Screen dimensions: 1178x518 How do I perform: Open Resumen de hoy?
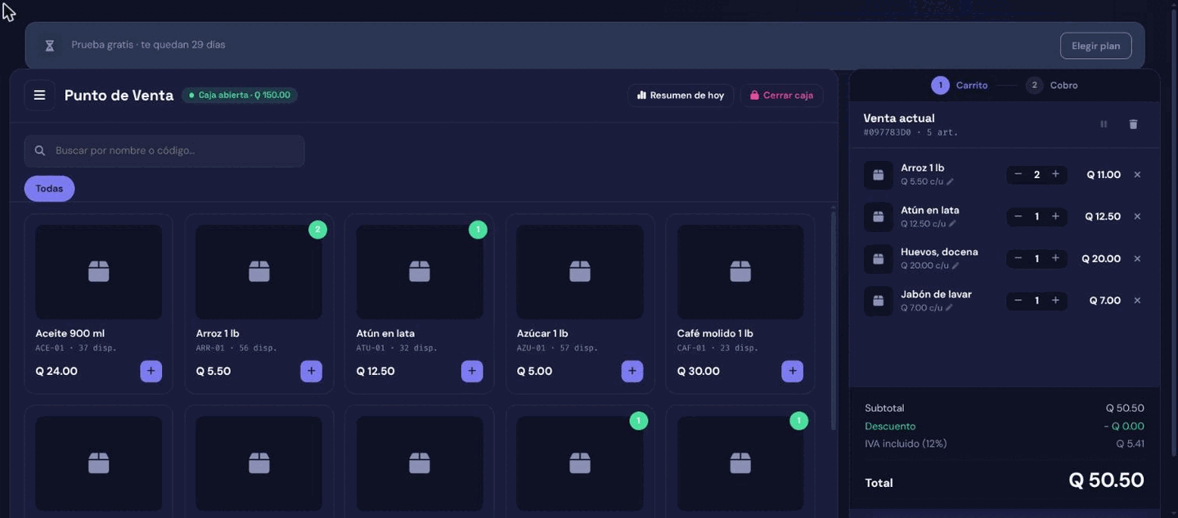tap(681, 96)
